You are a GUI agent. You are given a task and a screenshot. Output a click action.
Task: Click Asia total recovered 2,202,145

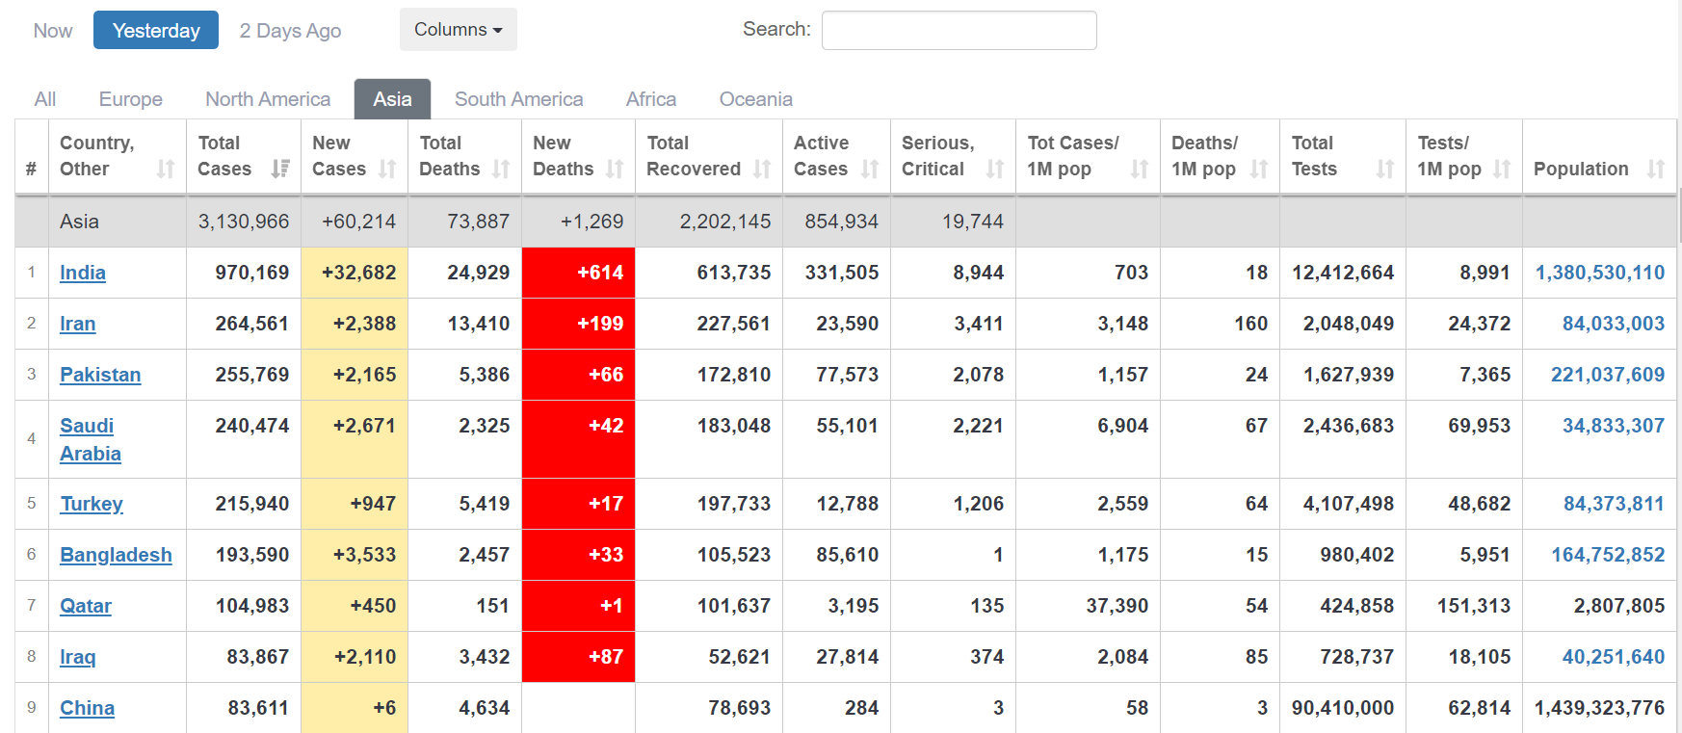click(x=725, y=222)
